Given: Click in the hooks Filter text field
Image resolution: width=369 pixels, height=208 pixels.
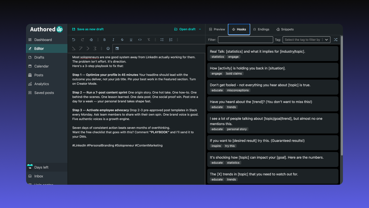Looking at the screenshot, I should coord(245,40).
